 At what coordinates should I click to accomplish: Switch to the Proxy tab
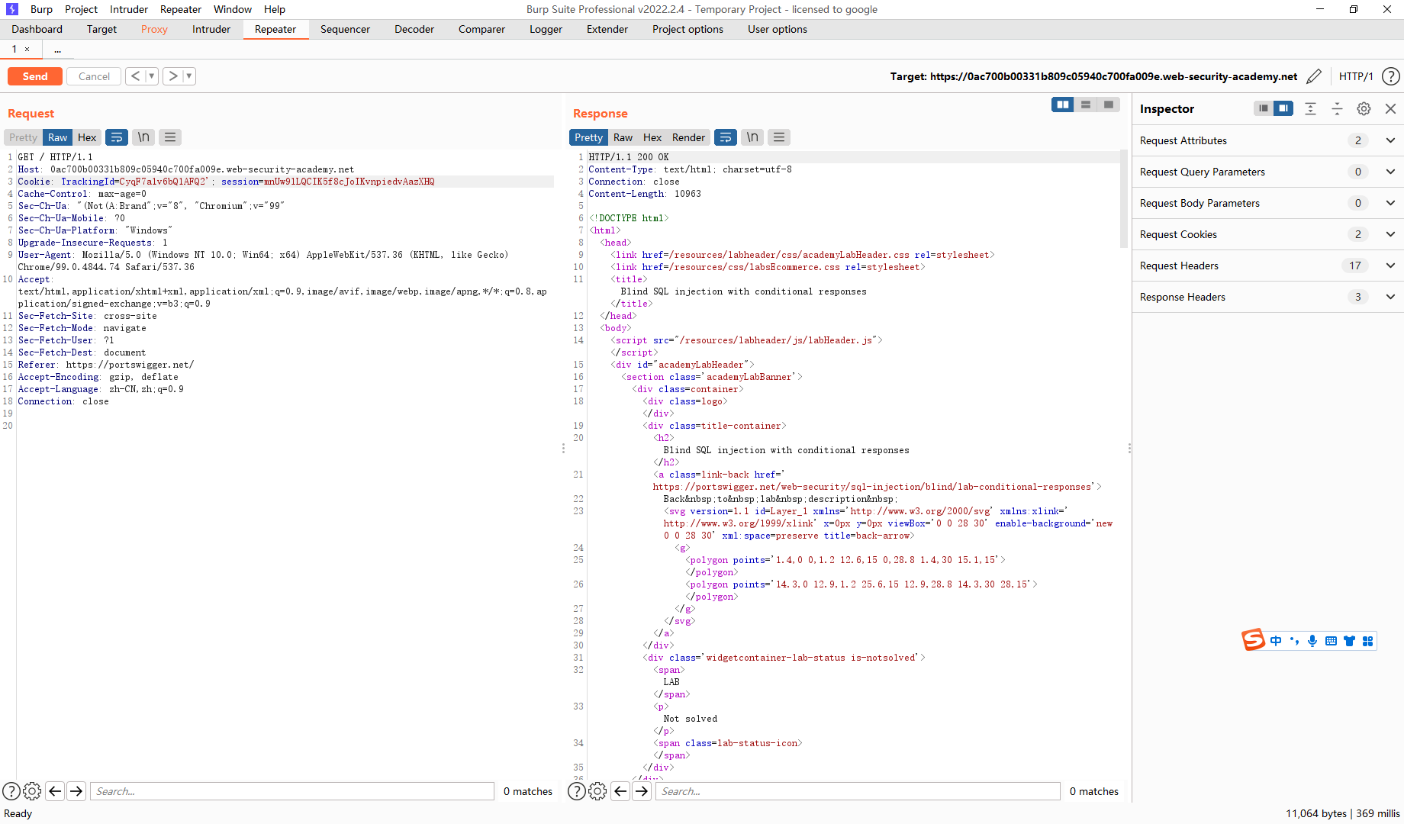(x=154, y=29)
